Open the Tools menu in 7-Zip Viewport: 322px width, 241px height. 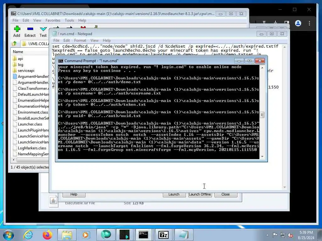[x=69, y=20]
